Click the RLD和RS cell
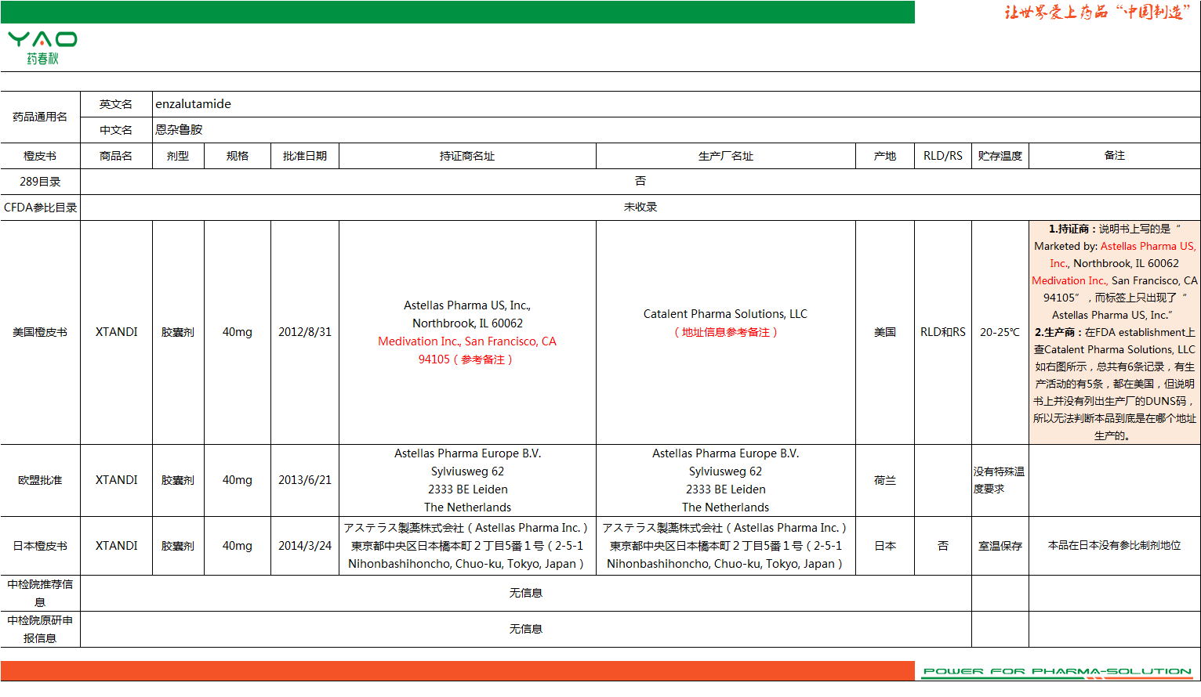Screen dimensions: 1201x697 point(943,332)
